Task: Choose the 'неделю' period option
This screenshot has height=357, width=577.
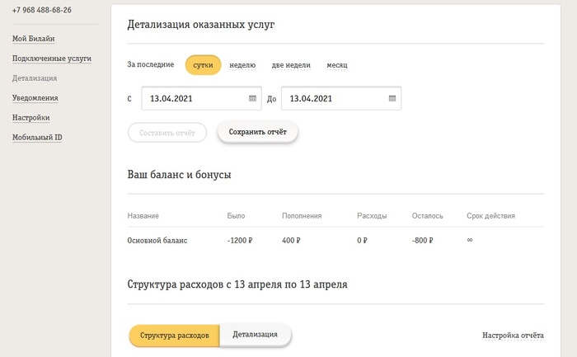Action: pyautogui.click(x=242, y=64)
